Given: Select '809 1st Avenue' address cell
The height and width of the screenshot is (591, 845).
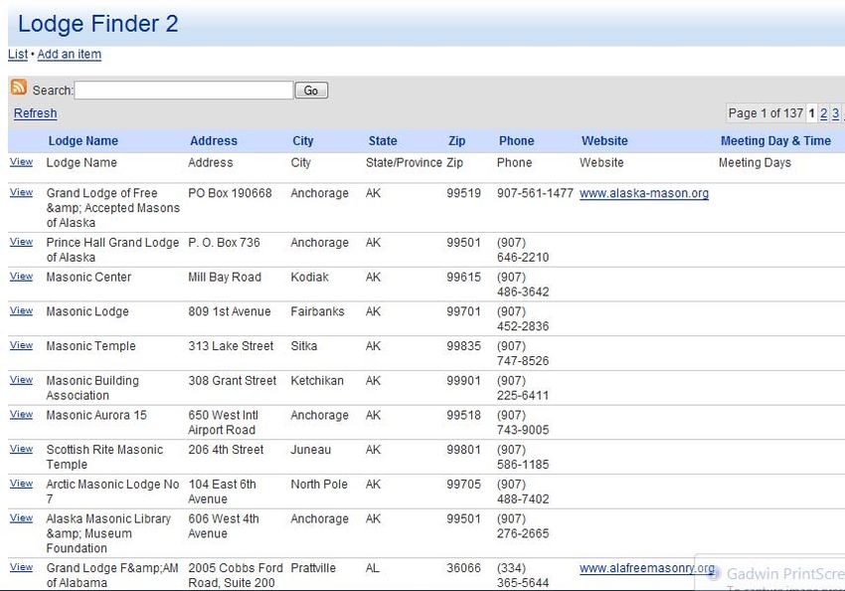Looking at the screenshot, I should (x=230, y=311).
